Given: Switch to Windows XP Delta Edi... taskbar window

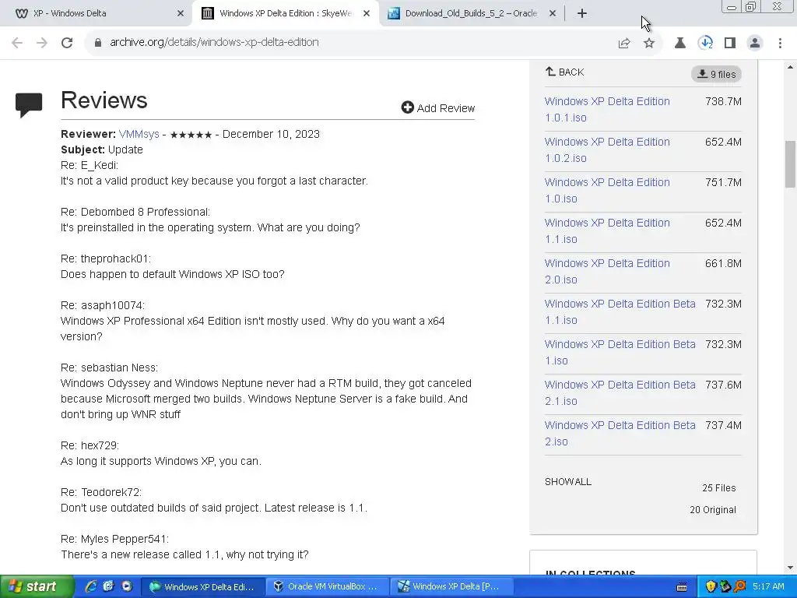Looking at the screenshot, I should click(x=203, y=587).
